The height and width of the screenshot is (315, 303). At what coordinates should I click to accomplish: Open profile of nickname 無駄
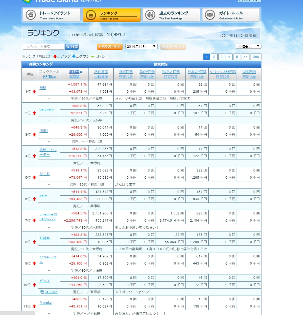coord(43,88)
